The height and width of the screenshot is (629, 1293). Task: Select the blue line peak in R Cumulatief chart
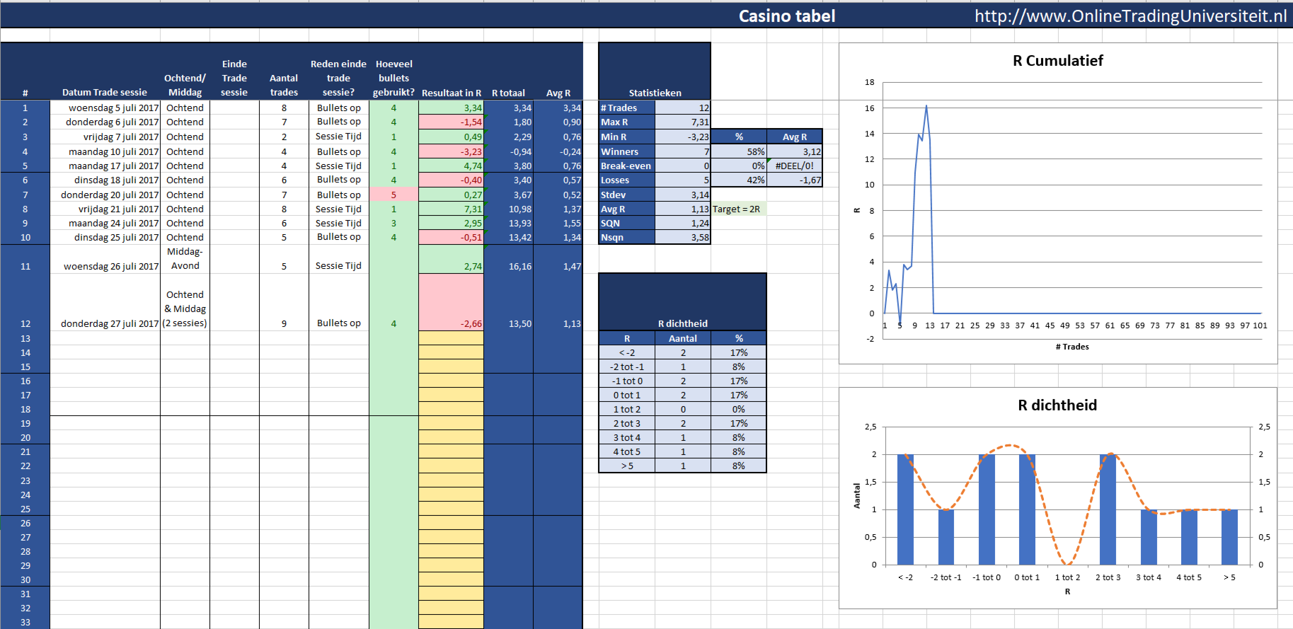tap(926, 105)
